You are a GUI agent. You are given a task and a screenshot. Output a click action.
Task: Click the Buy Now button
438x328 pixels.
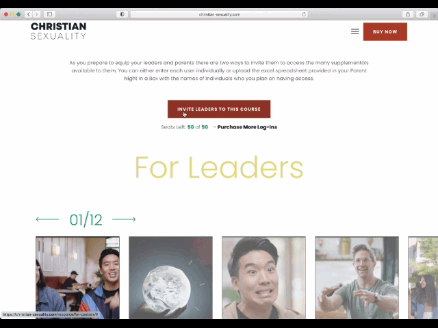[x=385, y=32]
